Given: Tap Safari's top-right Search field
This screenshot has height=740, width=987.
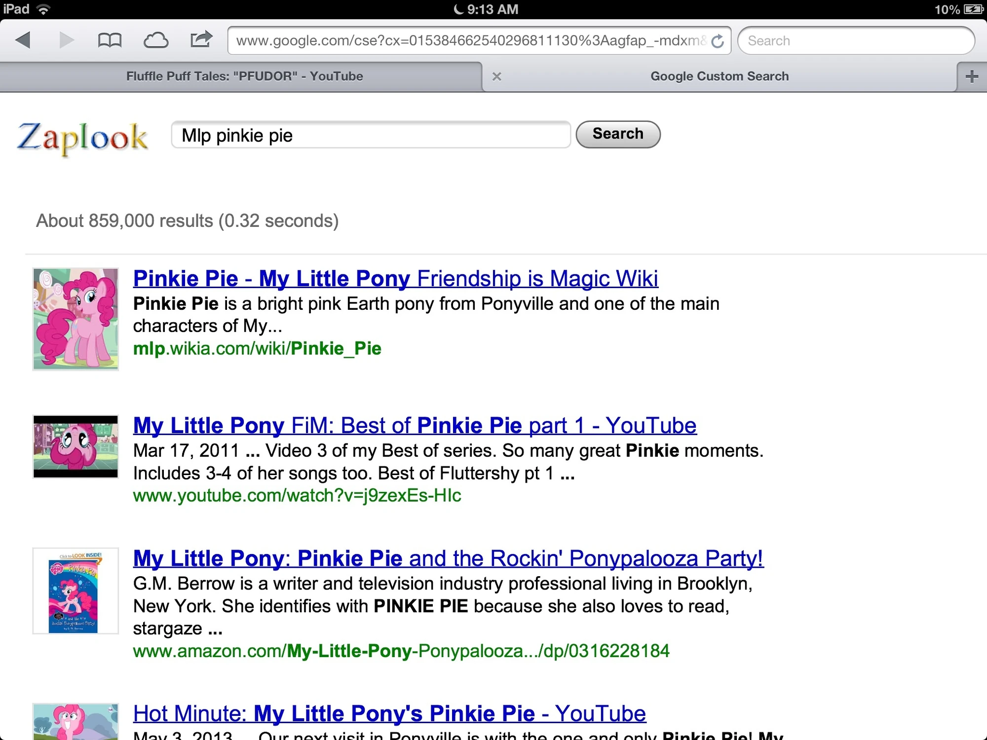Looking at the screenshot, I should 855,41.
